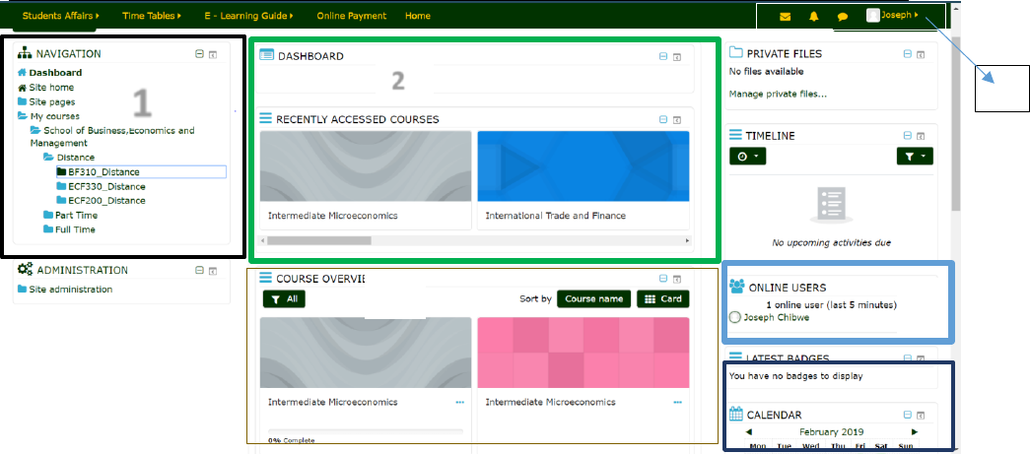Screen dimensions: 1030x454
Task: Open the Card view dropdown
Action: [662, 298]
